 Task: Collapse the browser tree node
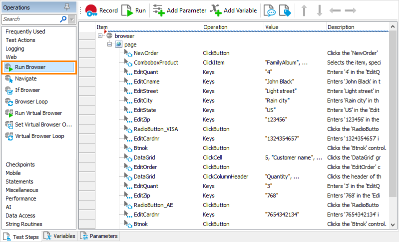coord(100,36)
